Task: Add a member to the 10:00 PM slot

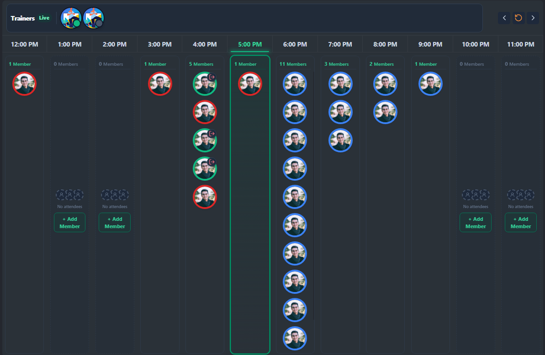Action: 476,222
